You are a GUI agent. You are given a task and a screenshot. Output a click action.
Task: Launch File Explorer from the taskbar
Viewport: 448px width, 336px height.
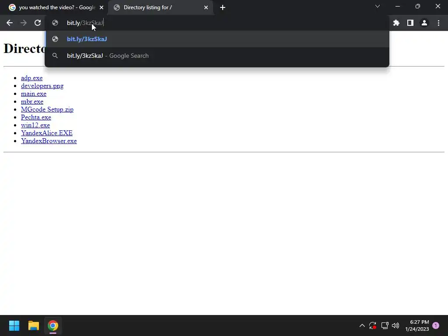point(33,325)
